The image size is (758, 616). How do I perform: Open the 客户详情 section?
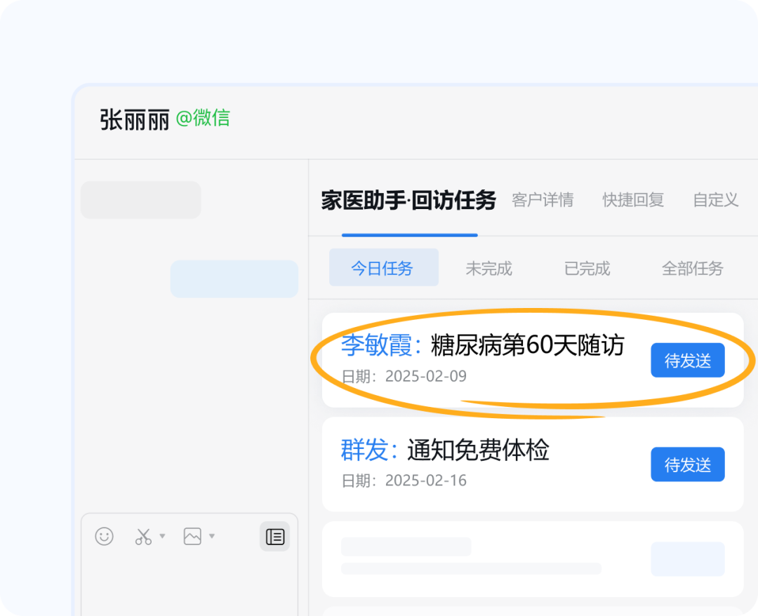pyautogui.click(x=543, y=201)
